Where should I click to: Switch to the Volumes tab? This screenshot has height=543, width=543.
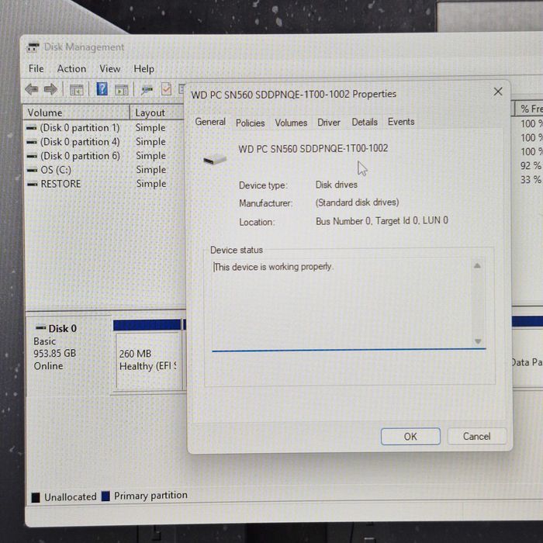pyautogui.click(x=291, y=123)
